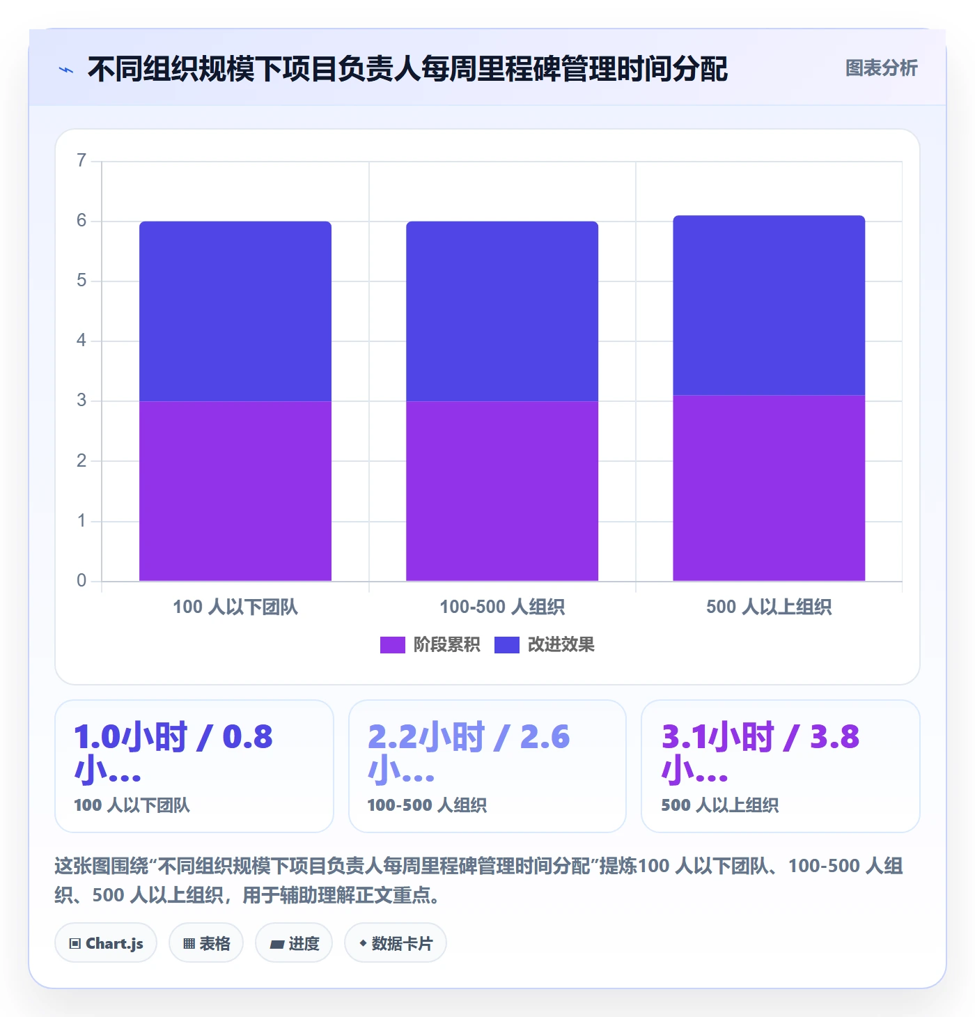Click the y-axis tick label 7
Viewport: 975px width, 1017px height.
click(x=81, y=161)
